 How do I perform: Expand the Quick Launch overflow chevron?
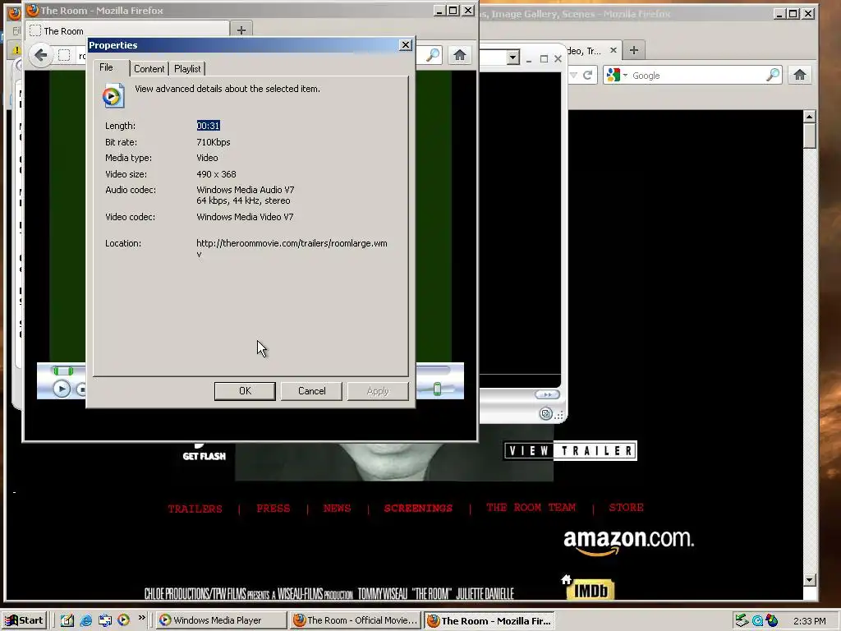point(141,618)
